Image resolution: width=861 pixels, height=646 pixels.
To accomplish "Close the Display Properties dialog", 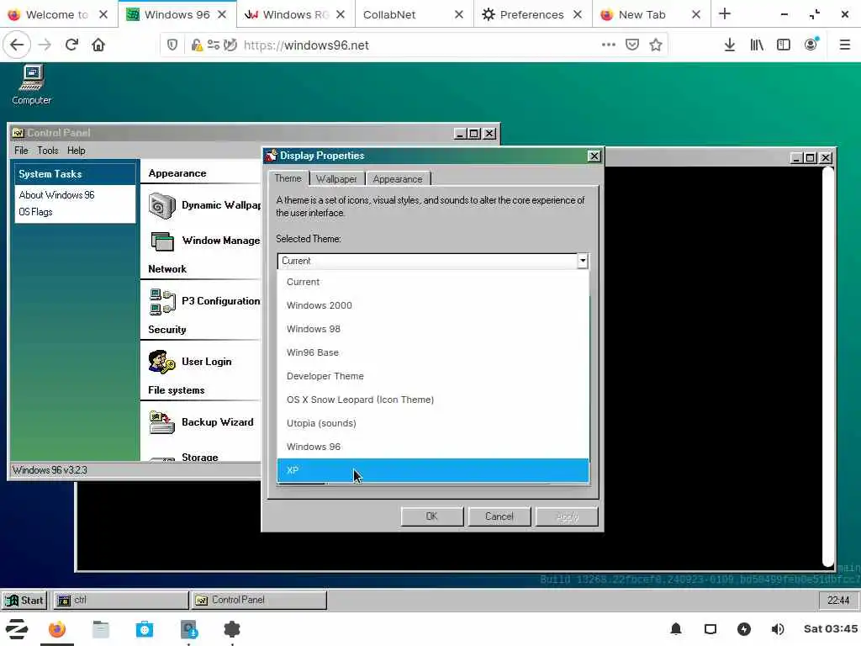I will (594, 156).
